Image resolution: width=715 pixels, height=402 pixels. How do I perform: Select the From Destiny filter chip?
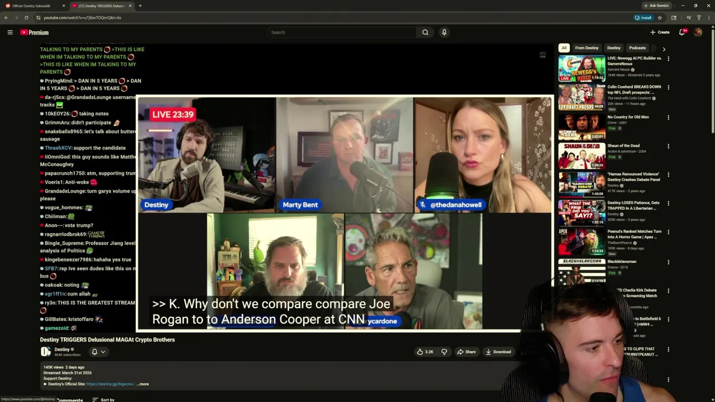pyautogui.click(x=587, y=48)
